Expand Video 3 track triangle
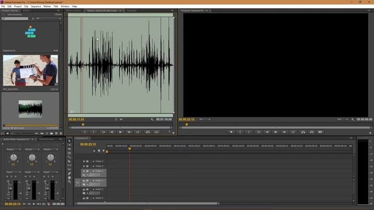 (x=93, y=161)
